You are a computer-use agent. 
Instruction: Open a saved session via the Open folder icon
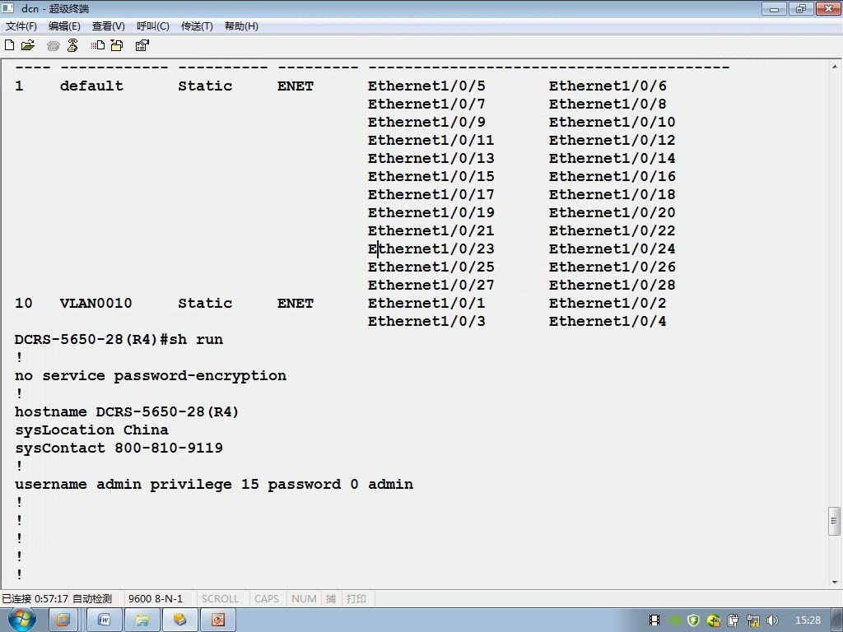[27, 45]
